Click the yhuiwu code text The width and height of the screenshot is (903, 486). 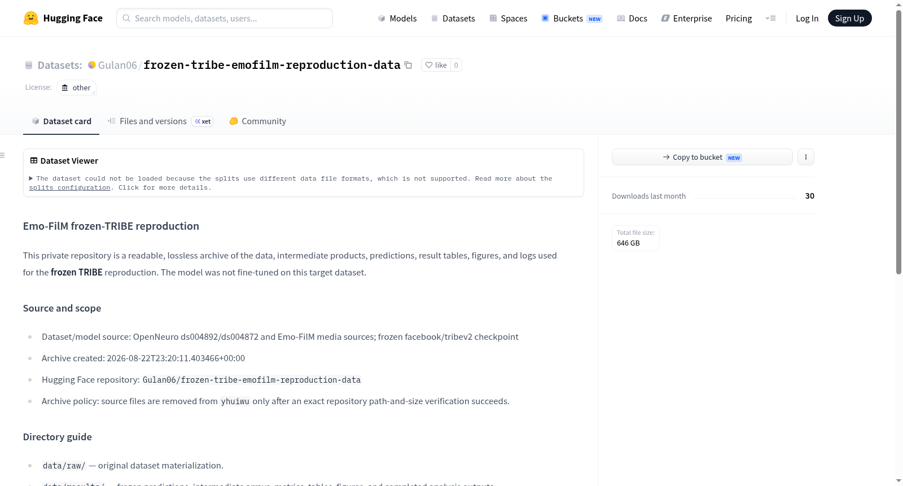pyautogui.click(x=235, y=401)
